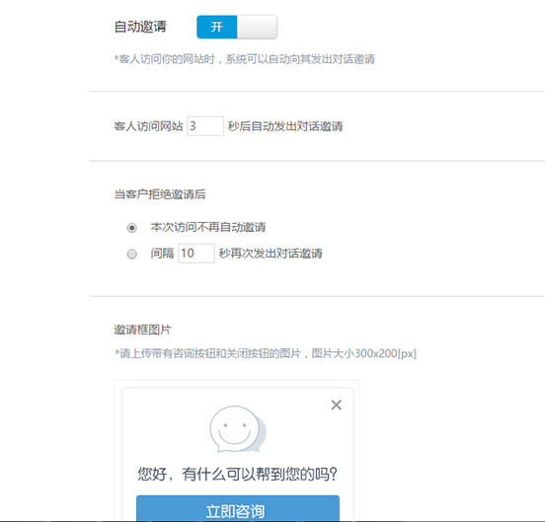The height and width of the screenshot is (522, 545).
Task: Click the 自动邀请 heading label
Action: click(x=140, y=27)
